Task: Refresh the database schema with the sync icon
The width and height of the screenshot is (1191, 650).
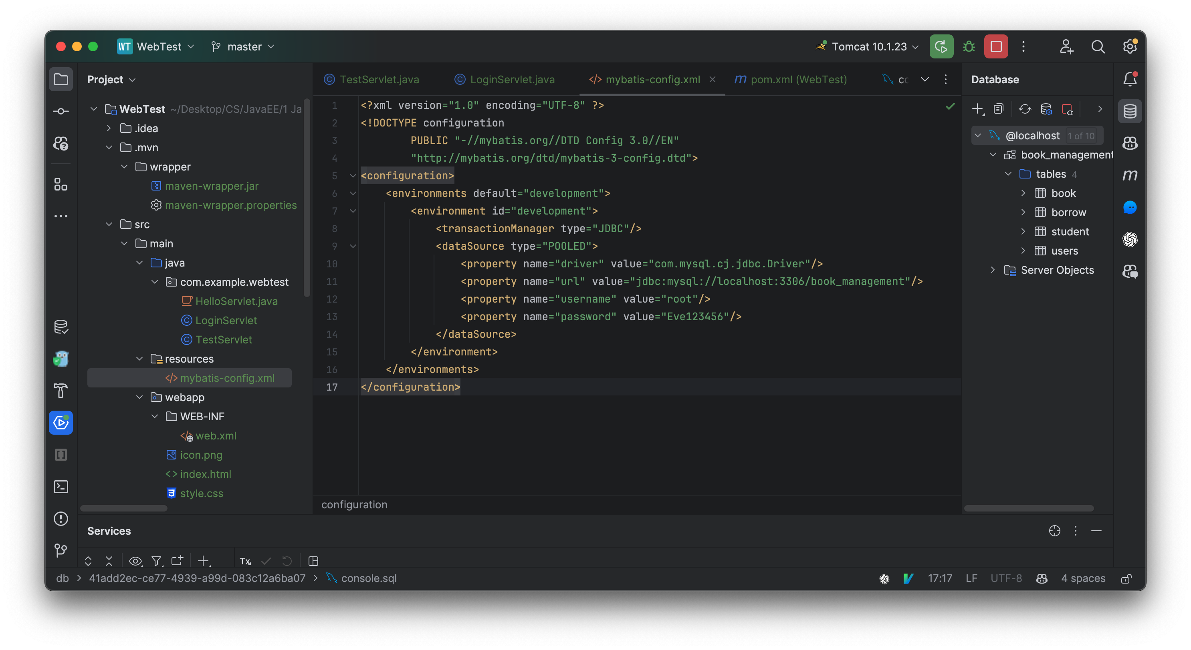Action: (1025, 109)
